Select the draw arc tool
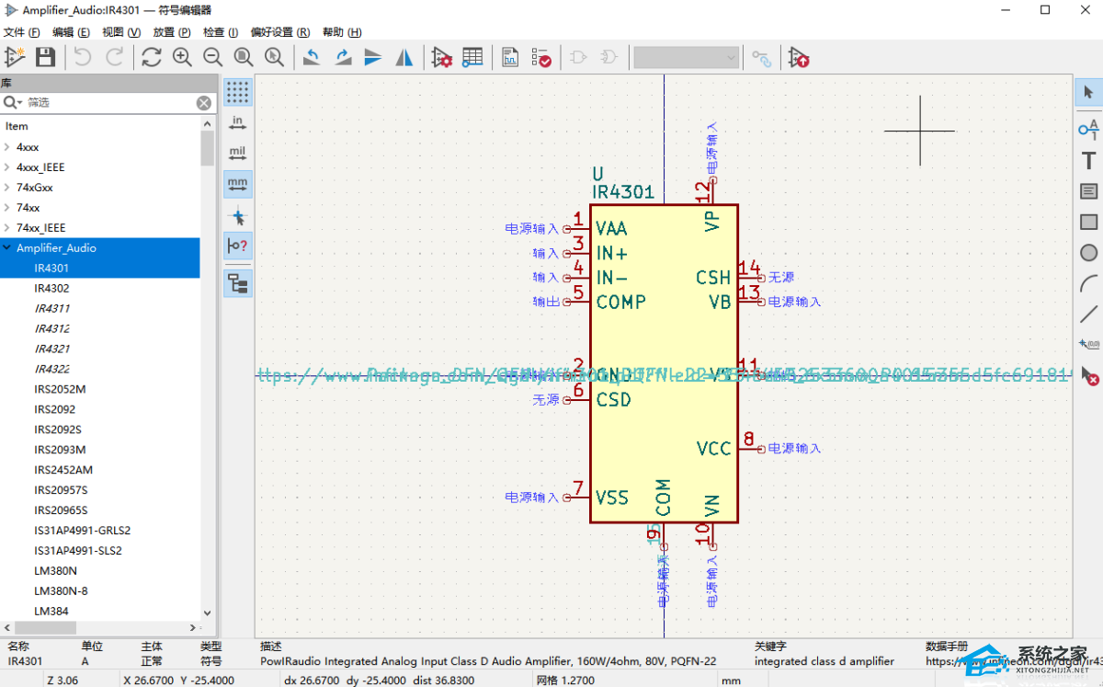 click(1088, 283)
